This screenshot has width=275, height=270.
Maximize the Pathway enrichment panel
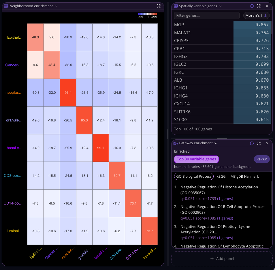pyautogui.click(x=259, y=143)
